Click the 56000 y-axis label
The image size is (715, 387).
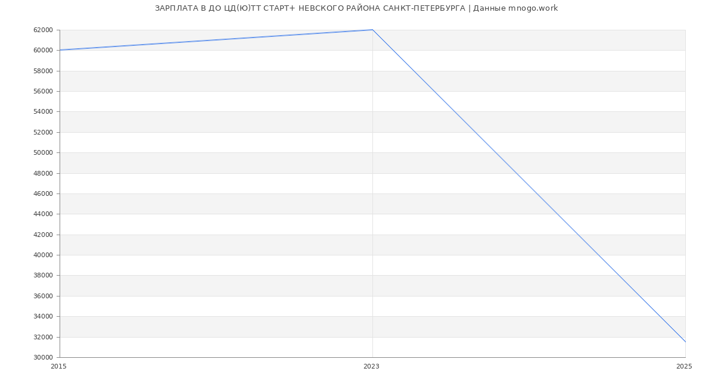pyautogui.click(x=43, y=91)
